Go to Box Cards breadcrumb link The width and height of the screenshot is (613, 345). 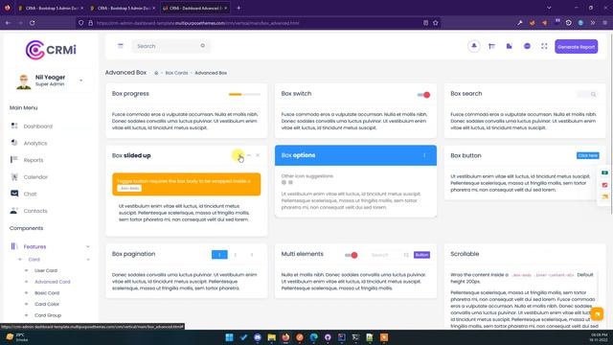tap(176, 73)
